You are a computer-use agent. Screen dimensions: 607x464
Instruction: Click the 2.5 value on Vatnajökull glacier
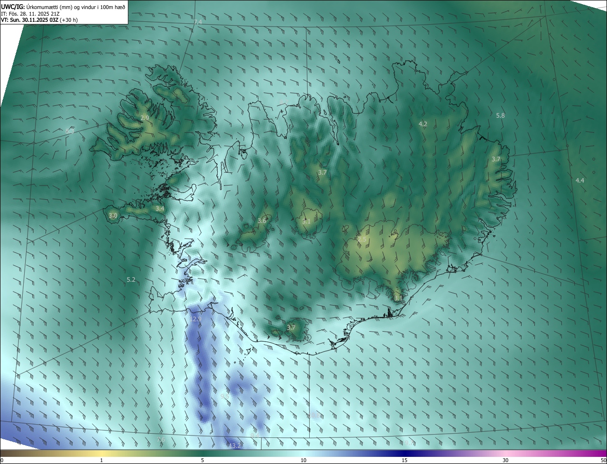pyautogui.click(x=362, y=240)
